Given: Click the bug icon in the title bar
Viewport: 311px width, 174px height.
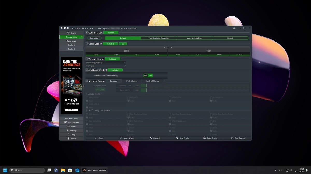Looking at the screenshot, I should 234,28.
